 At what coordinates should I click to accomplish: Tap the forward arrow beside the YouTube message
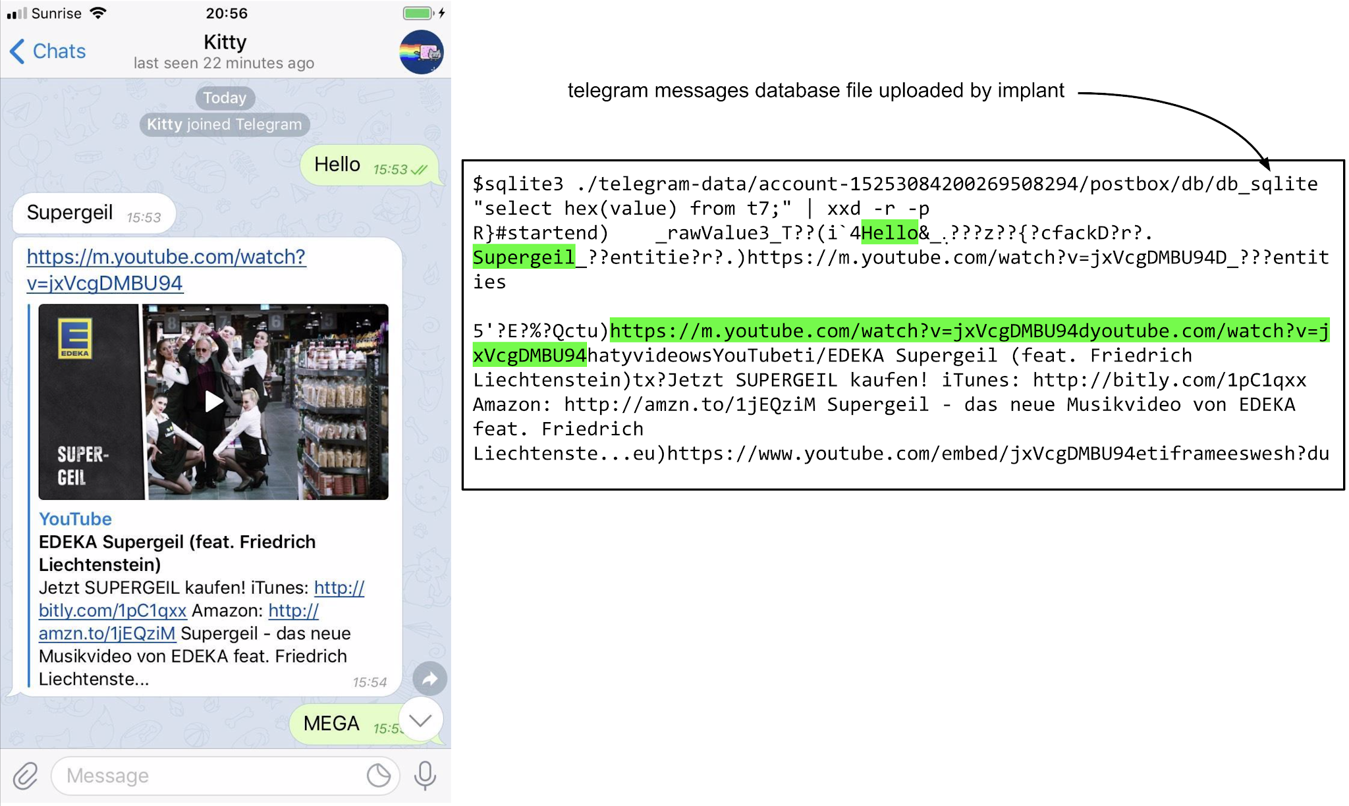429,679
